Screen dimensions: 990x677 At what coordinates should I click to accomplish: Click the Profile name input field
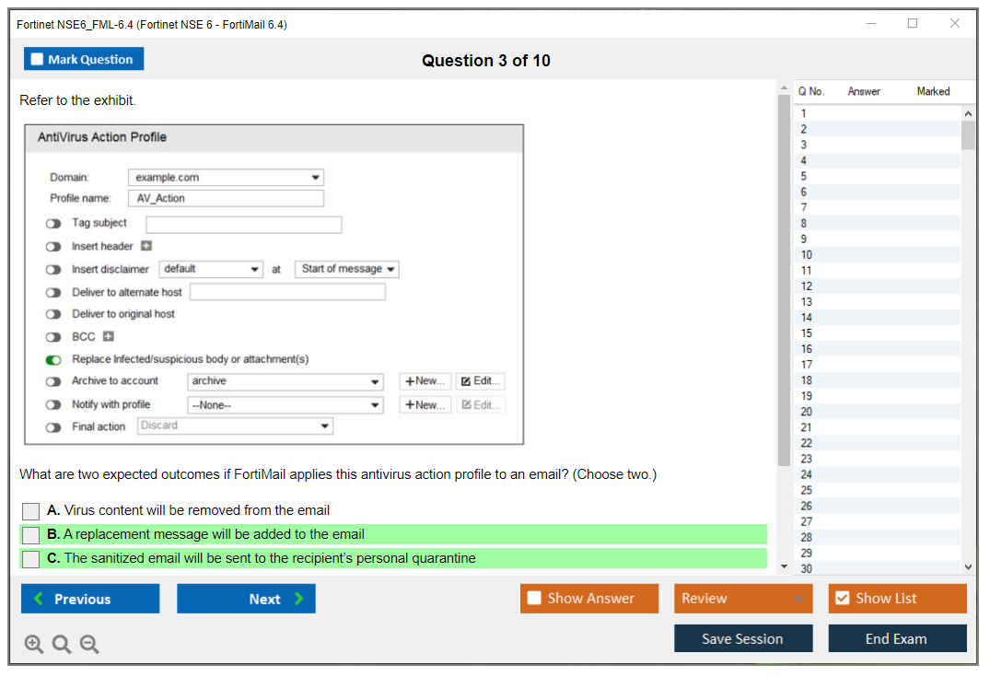(x=226, y=198)
